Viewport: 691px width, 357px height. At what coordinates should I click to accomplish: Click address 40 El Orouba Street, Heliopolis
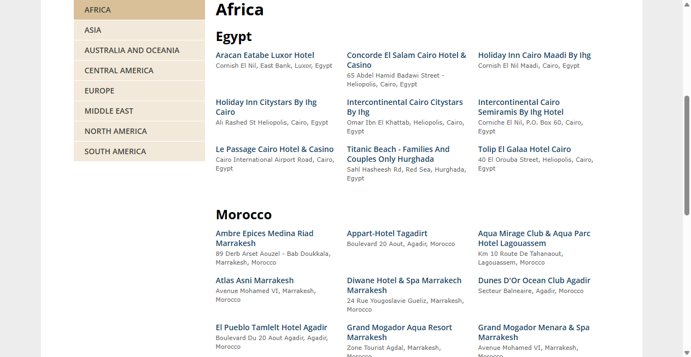(536, 164)
